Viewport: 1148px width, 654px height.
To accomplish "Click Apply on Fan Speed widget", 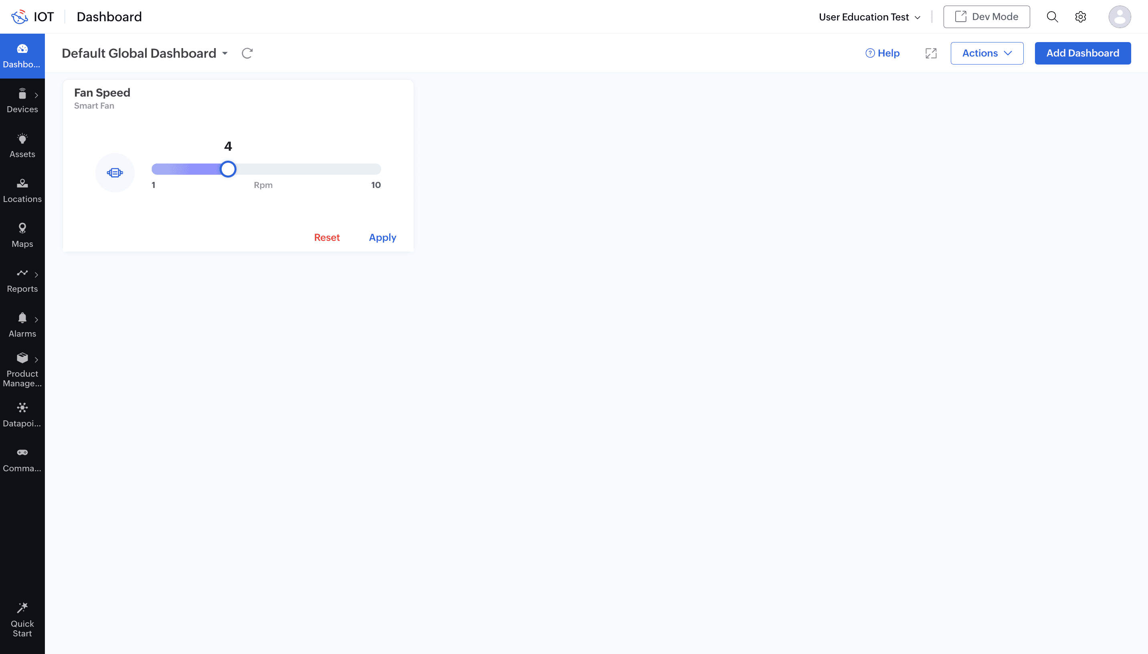I will [382, 237].
